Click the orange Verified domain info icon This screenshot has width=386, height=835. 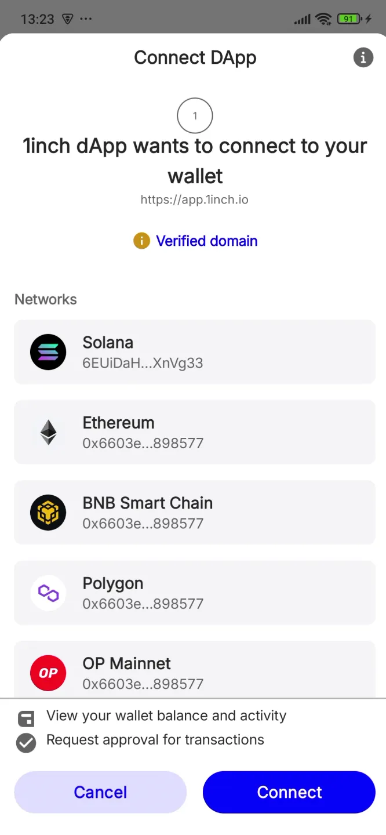click(x=141, y=240)
